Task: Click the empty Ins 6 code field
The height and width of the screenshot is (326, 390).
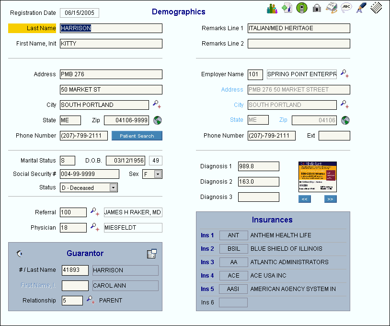Action: pyautogui.click(x=233, y=303)
